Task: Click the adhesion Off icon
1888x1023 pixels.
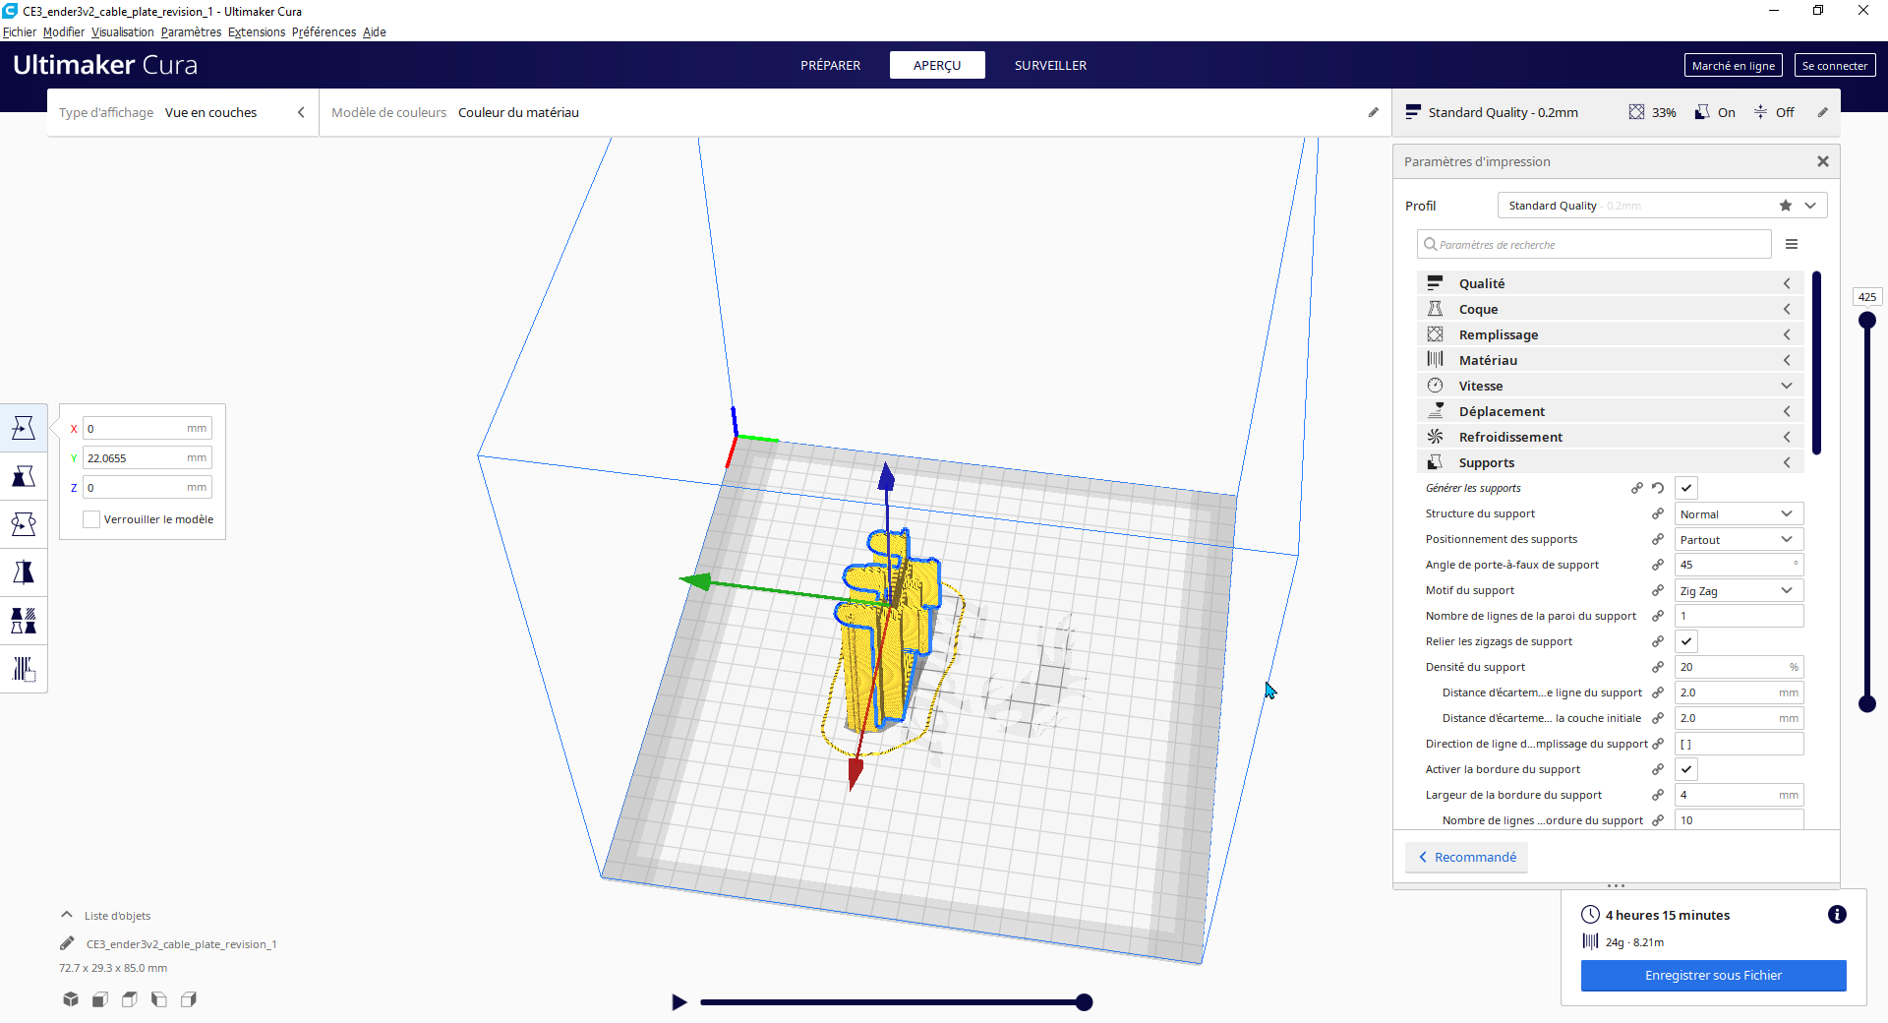Action: tap(1761, 112)
